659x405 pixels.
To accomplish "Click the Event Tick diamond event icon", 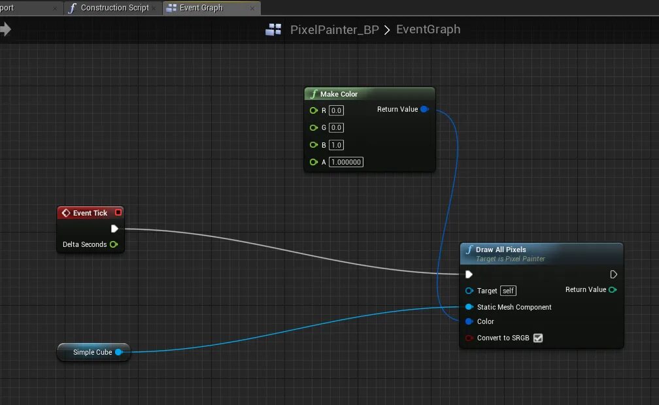I will (x=66, y=213).
